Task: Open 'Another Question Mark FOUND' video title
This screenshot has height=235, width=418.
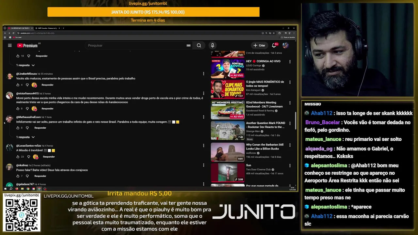Action: (x=265, y=125)
